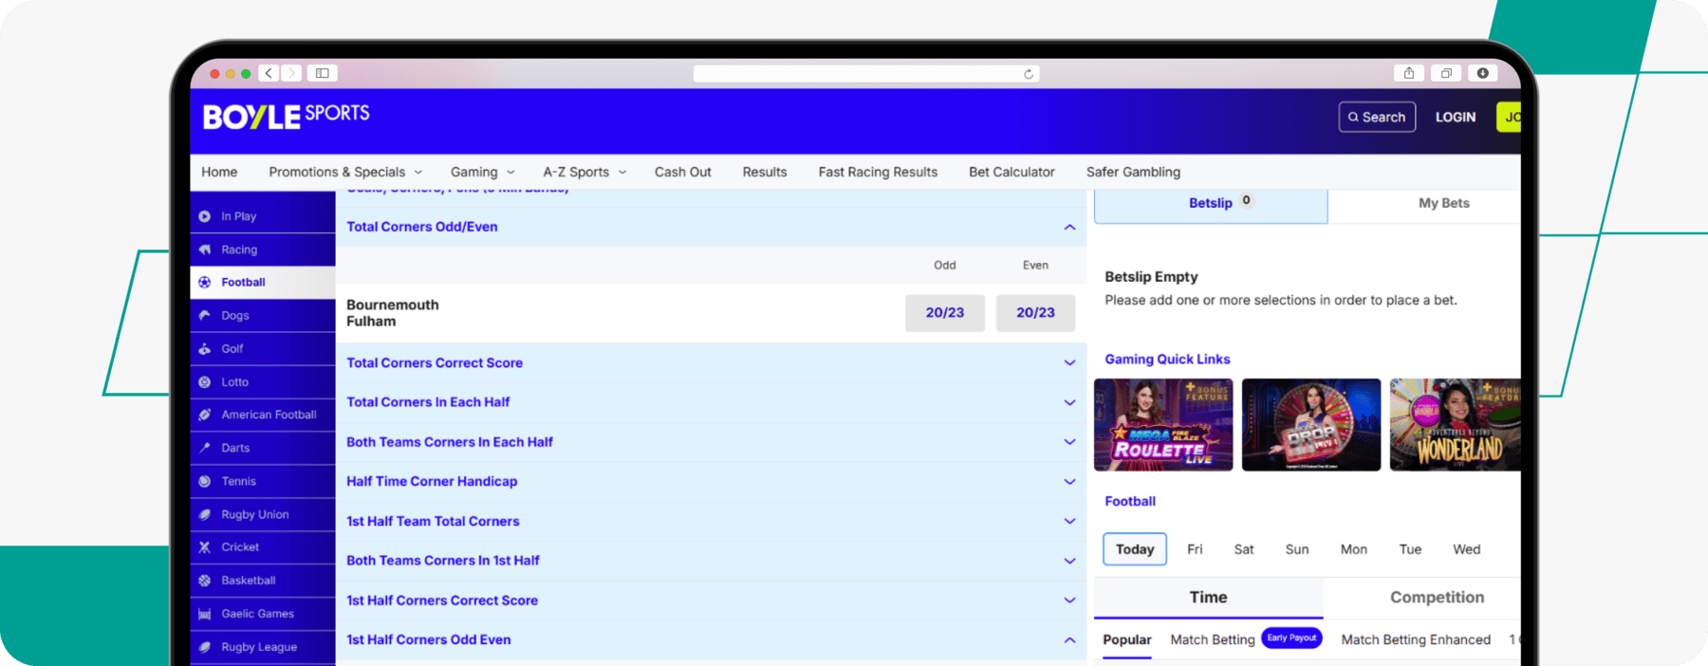Select the Popular filter tab
This screenshot has height=666, width=1708.
1127,639
